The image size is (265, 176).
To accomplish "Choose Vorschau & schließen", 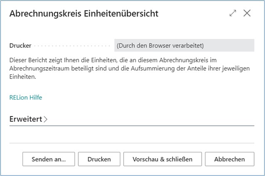I will tap(162, 159).
